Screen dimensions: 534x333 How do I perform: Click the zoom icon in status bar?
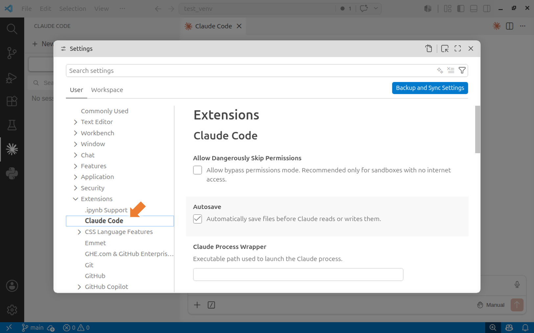pos(493,328)
